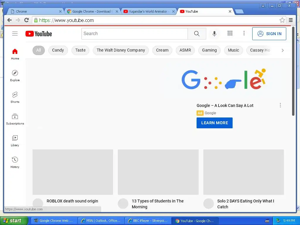Open History in sidebar
This screenshot has height=225, width=300.
click(x=15, y=162)
